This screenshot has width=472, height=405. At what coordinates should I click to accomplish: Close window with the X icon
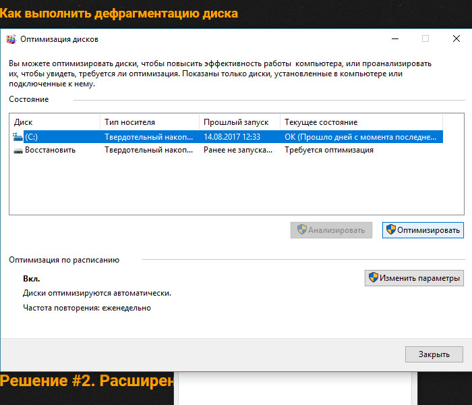(x=456, y=39)
